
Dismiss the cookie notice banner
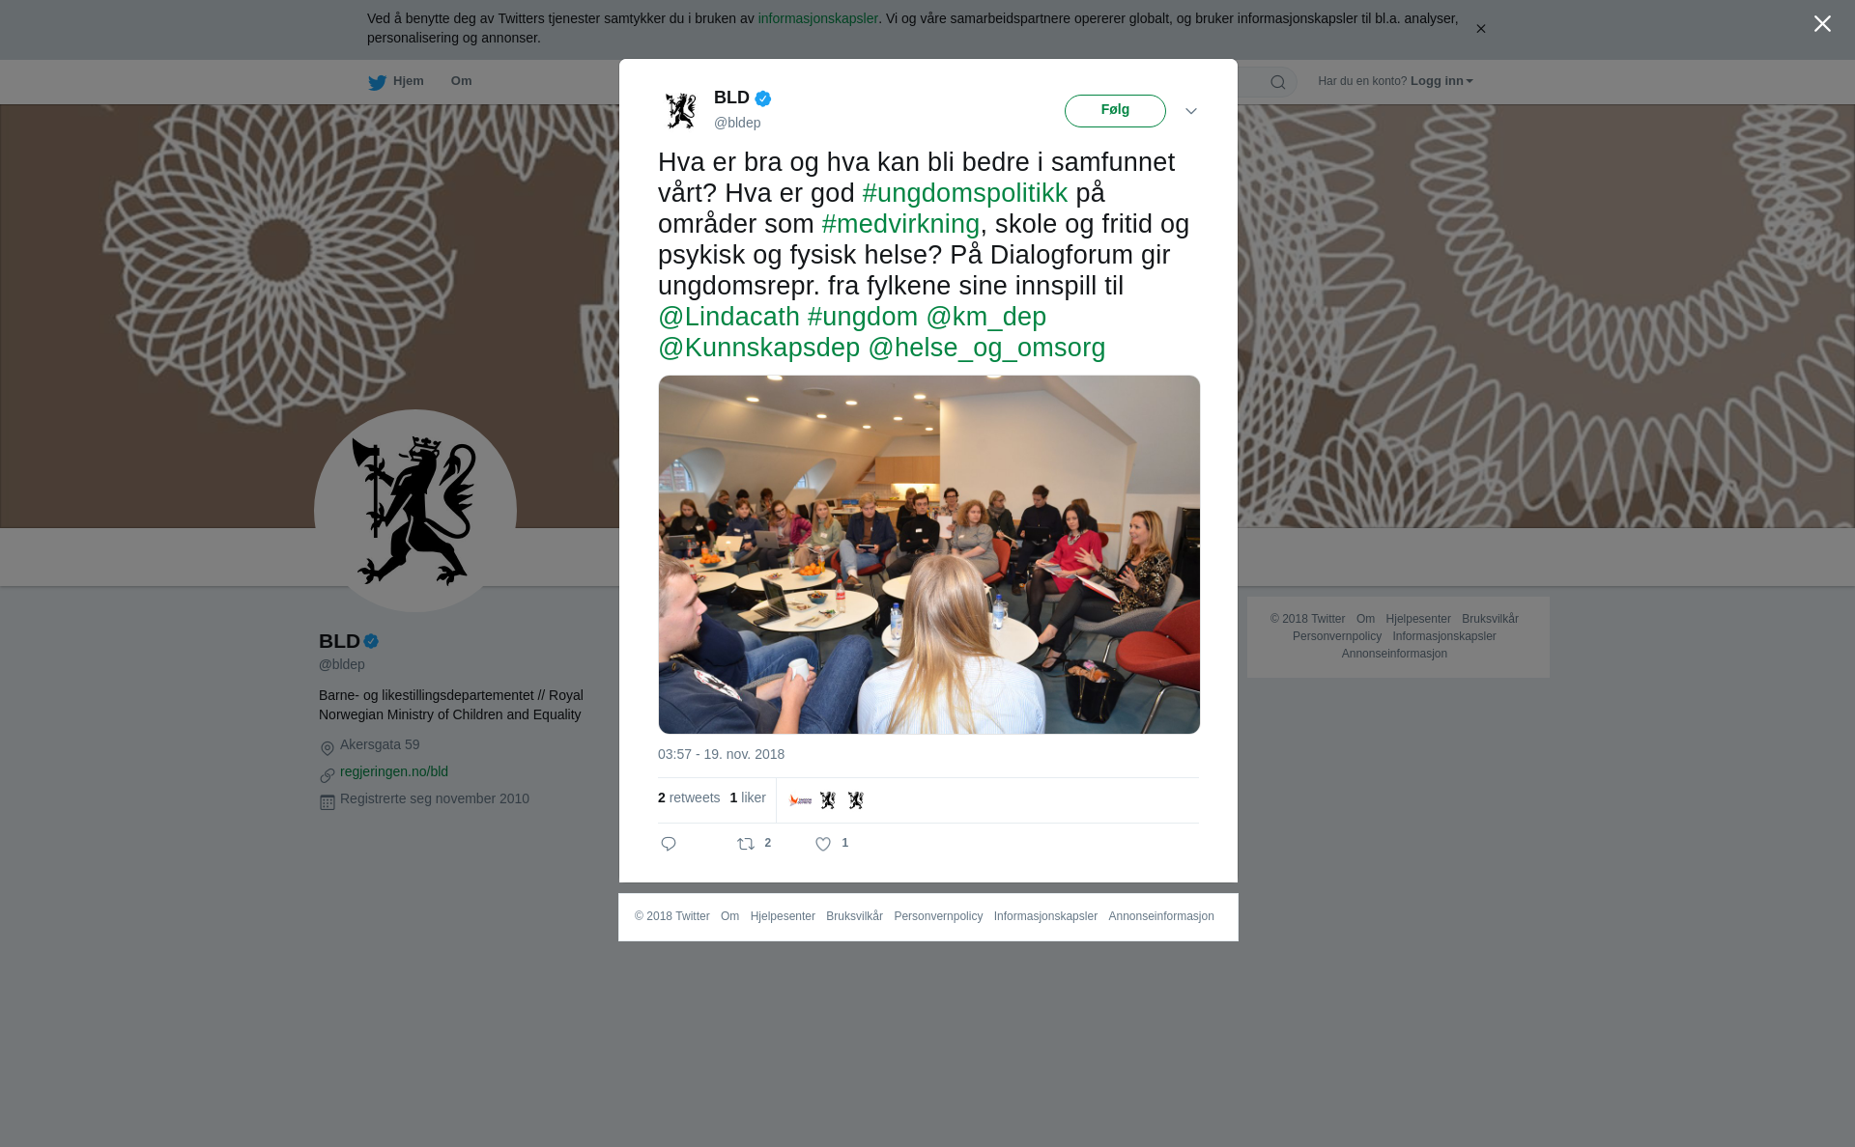click(x=1480, y=29)
